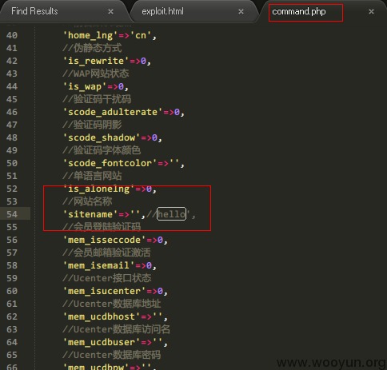Close the Find Results tab

point(110,12)
